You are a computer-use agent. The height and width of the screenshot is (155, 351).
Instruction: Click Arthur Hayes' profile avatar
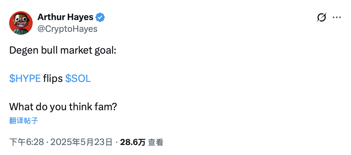21,23
